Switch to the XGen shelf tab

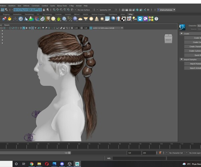click(123, 14)
